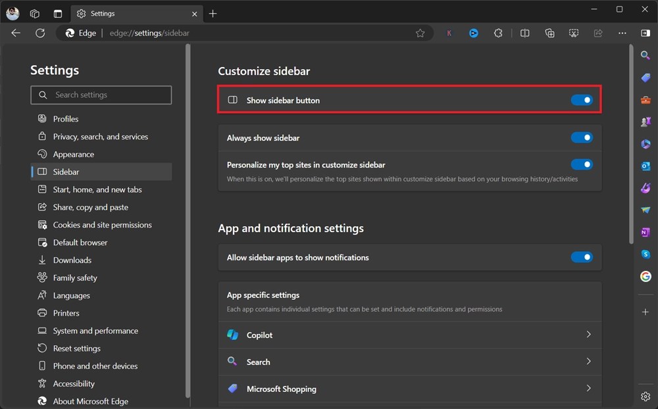The image size is (658, 409).
Task: Open the Outlook sidebar app
Action: [x=645, y=166]
